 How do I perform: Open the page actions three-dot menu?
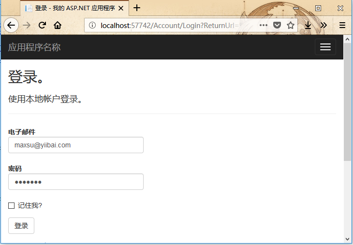pyautogui.click(x=264, y=25)
